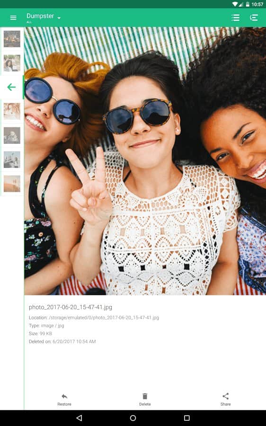Switch to list view icon

[x=235, y=18]
